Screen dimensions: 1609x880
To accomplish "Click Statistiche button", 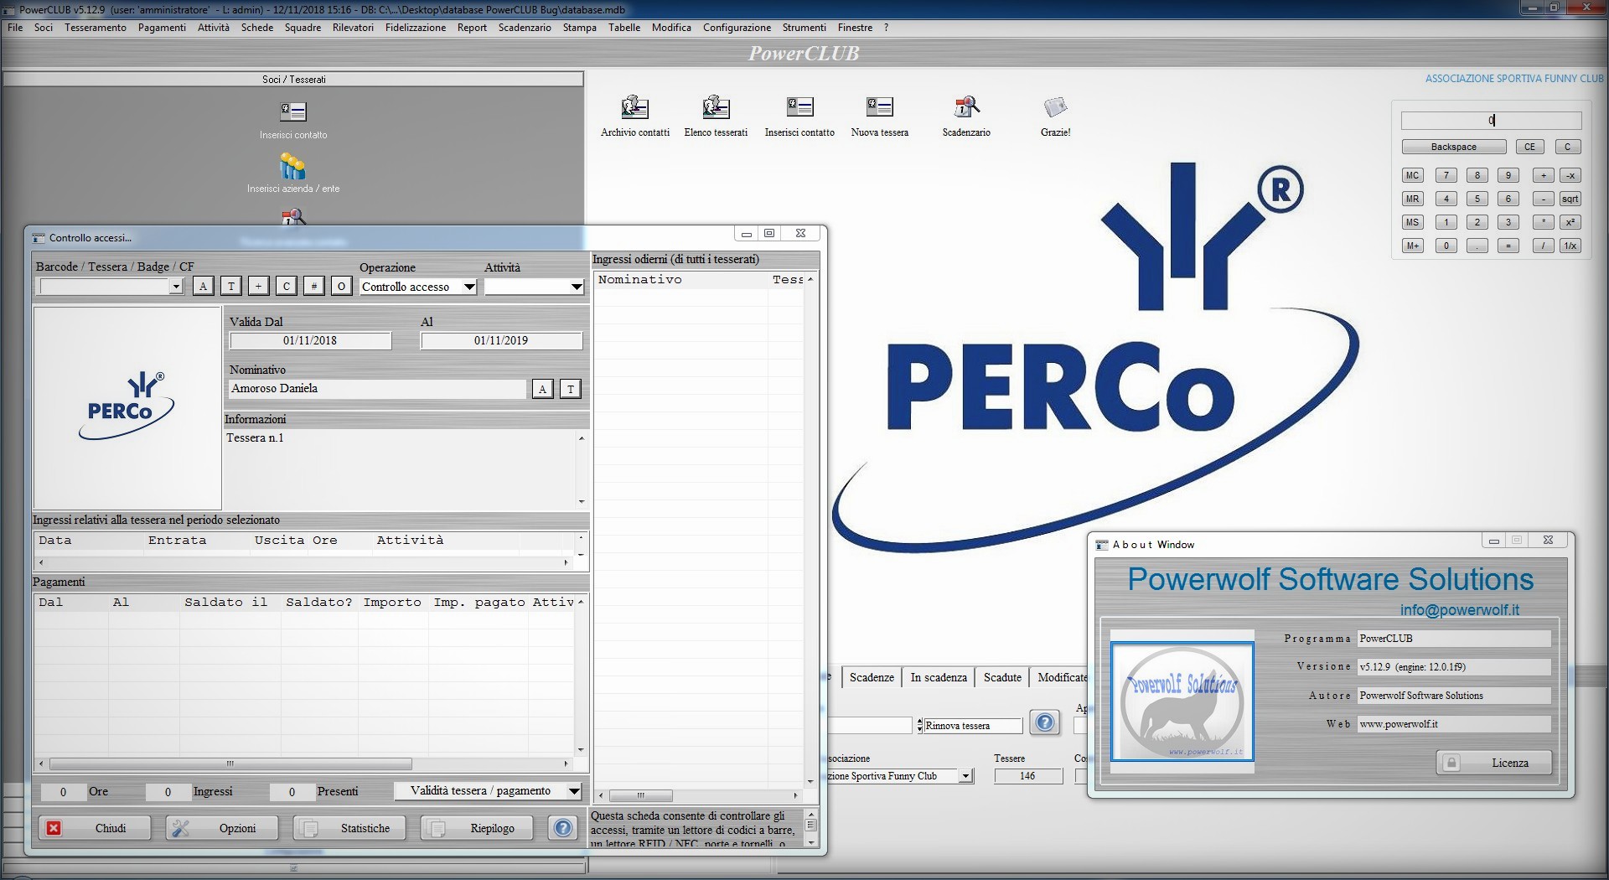I will 349,828.
